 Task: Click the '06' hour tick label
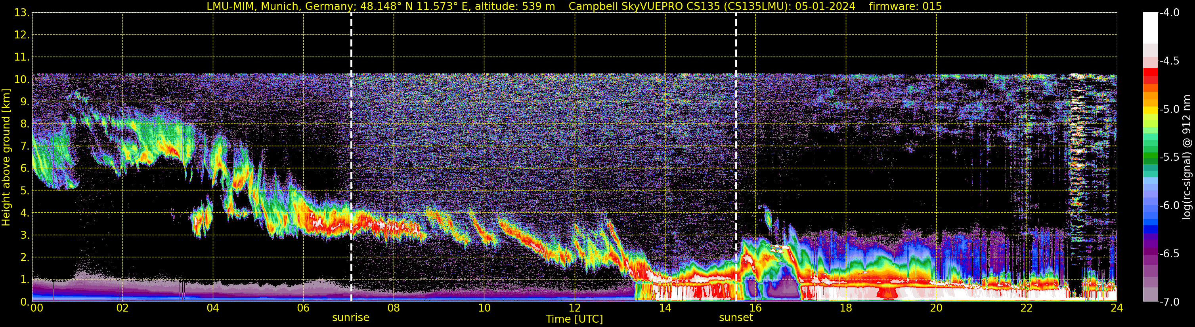tap(303, 308)
